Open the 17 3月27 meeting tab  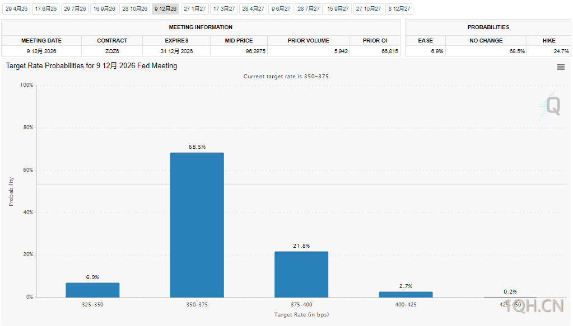pos(224,9)
